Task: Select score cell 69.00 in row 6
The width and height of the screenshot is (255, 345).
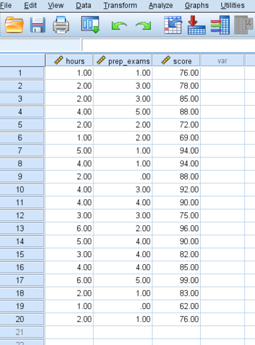Action: point(176,138)
